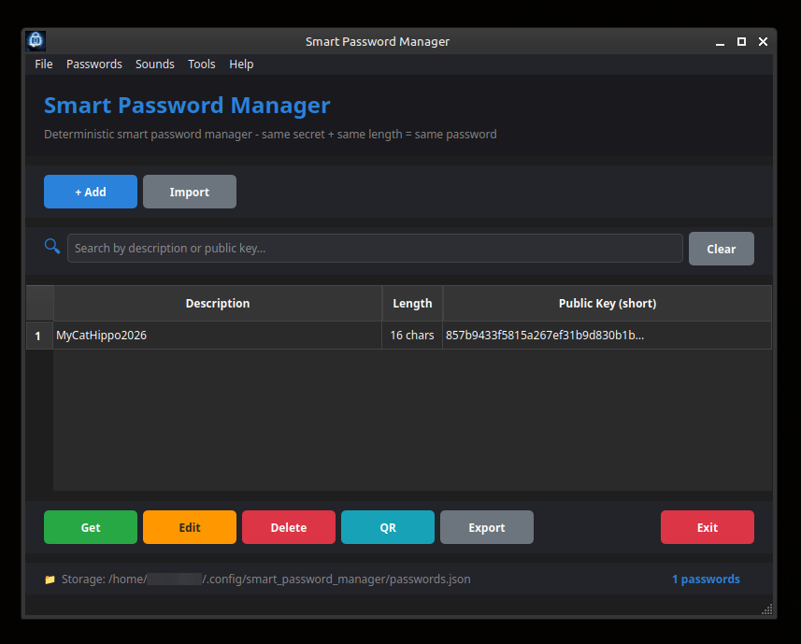Viewport: 801px width, 644px height.
Task: Close the Smart Password Manager window
Action: [x=763, y=42]
